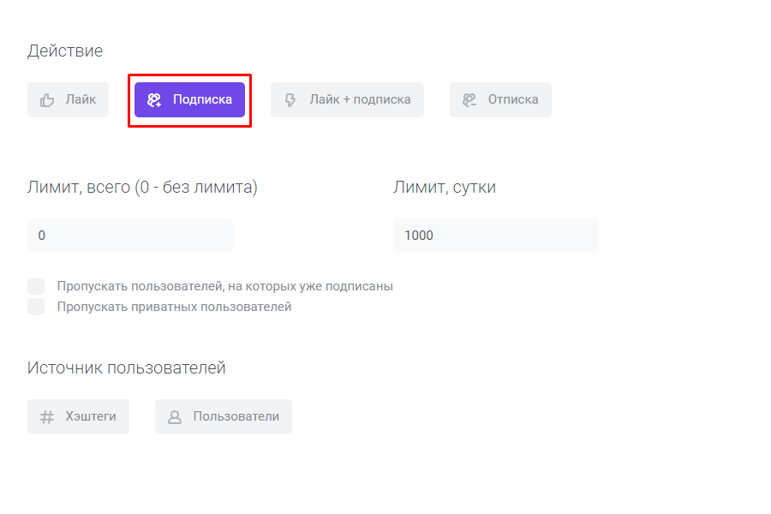
Task: Click label Пропускать пользователей, на которых уже подписаны
Action: pyautogui.click(x=224, y=286)
